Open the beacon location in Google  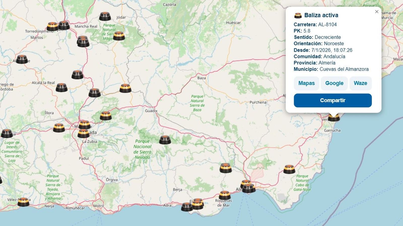click(334, 83)
